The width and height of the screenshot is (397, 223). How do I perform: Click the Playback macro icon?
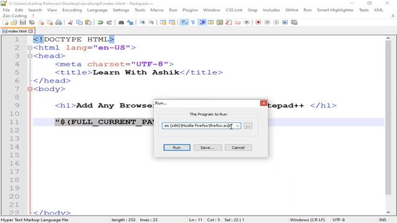pyautogui.click(x=276, y=22)
